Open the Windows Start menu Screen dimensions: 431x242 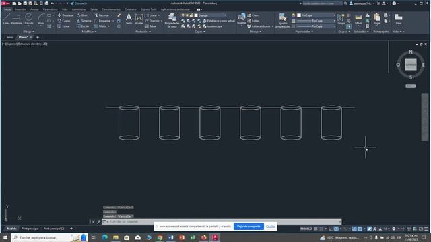pyautogui.click(x=5, y=237)
